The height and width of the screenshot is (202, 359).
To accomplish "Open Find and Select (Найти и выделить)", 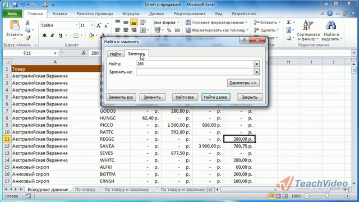I will click(x=332, y=31).
